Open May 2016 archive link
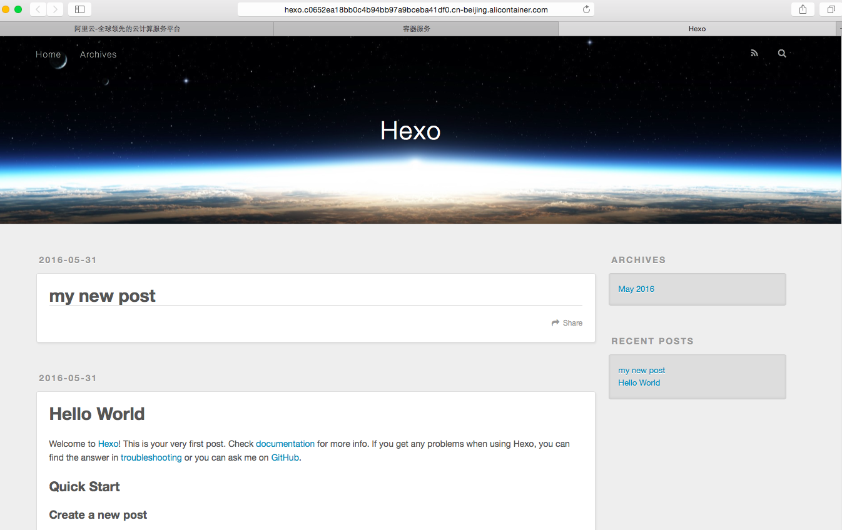 636,289
